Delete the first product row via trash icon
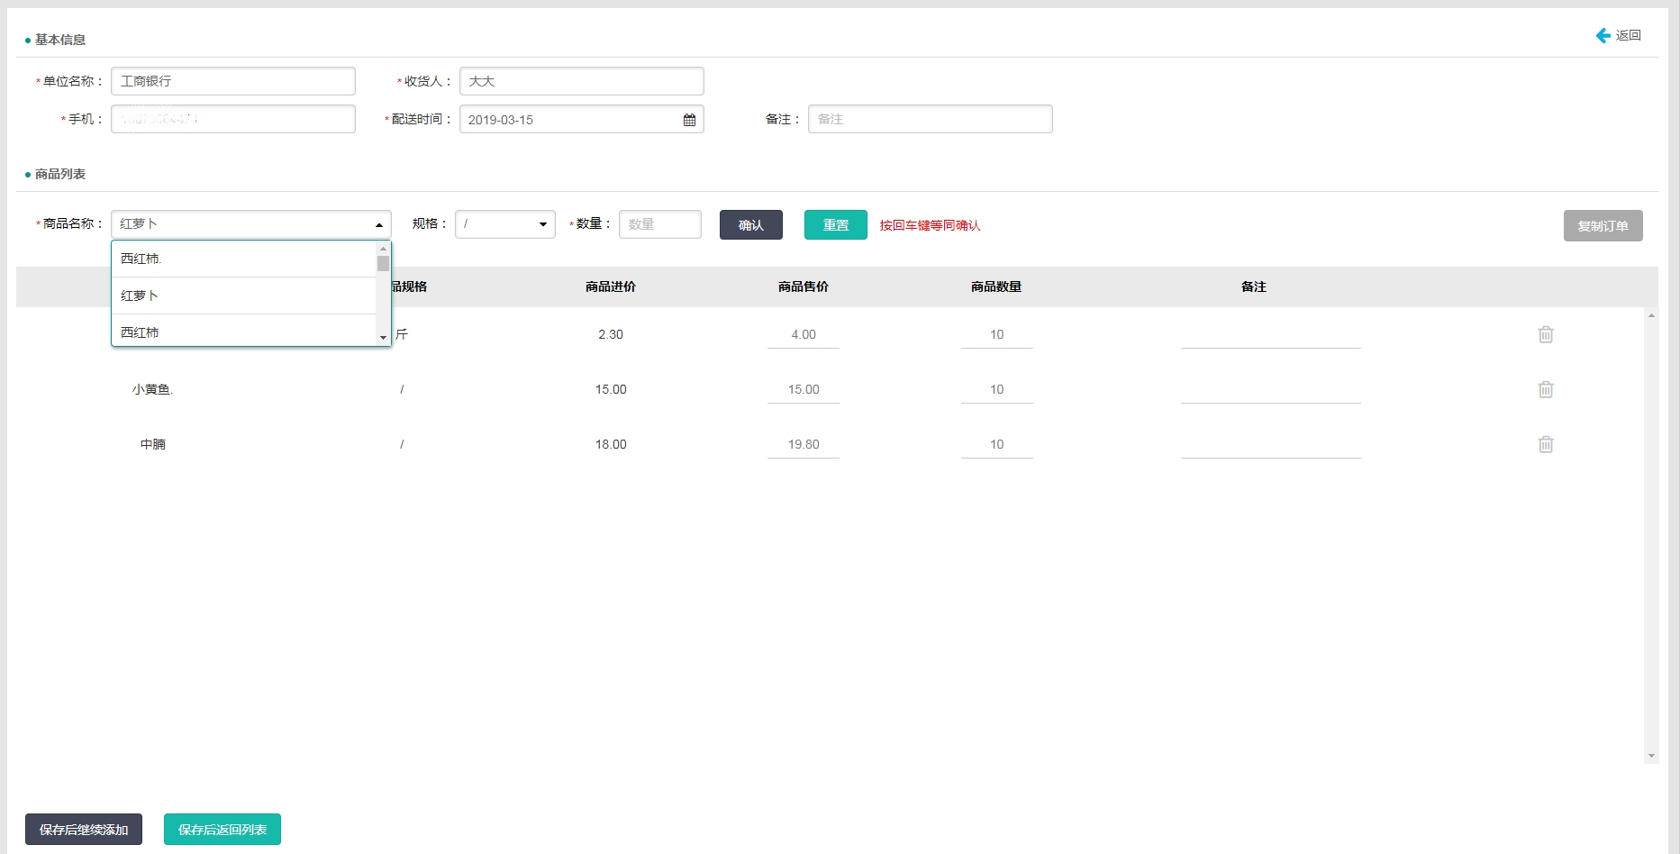Image resolution: width=1680 pixels, height=854 pixels. [1545, 334]
